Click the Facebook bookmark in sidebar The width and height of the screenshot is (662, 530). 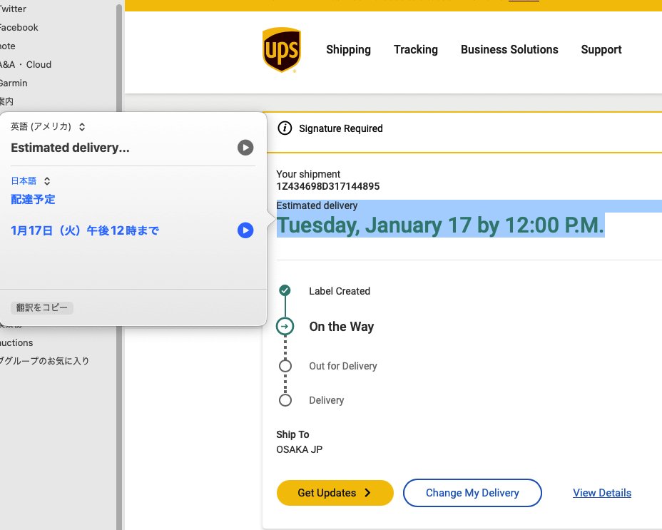[19, 27]
